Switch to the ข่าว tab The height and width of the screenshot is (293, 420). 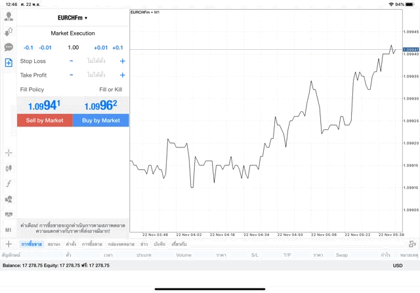pyautogui.click(x=144, y=244)
